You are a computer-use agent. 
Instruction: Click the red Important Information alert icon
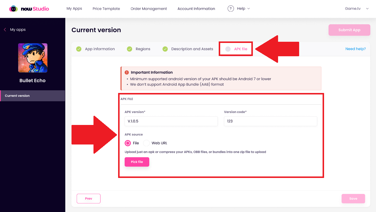tap(127, 72)
